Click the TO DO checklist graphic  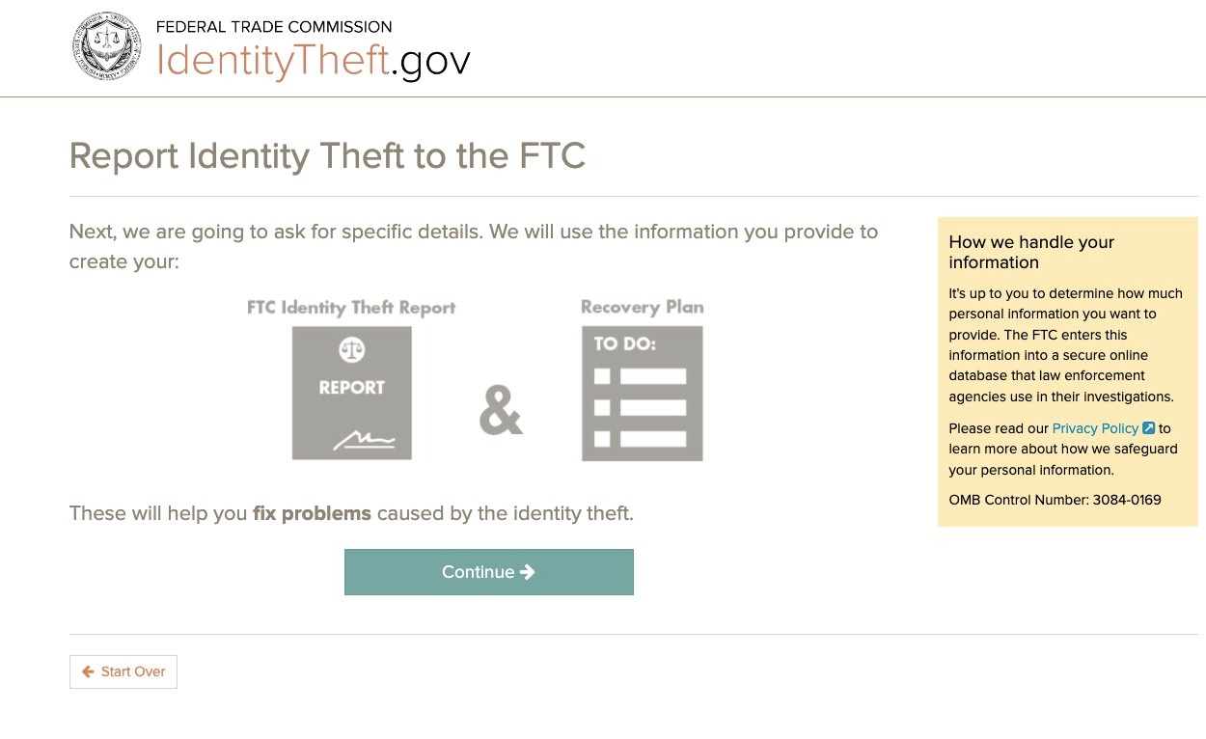tap(642, 393)
